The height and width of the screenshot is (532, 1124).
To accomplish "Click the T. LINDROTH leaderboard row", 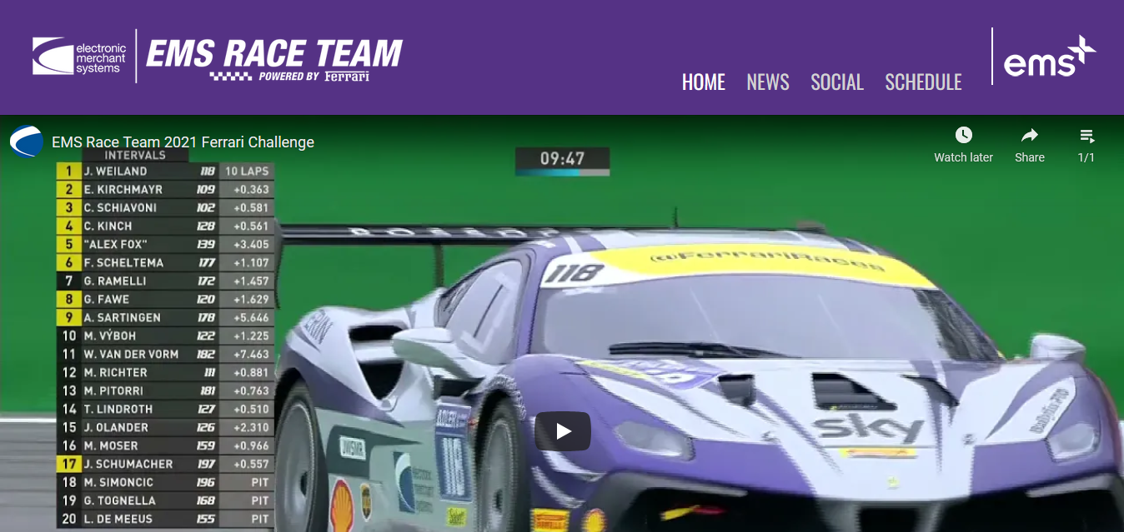I will (x=165, y=409).
